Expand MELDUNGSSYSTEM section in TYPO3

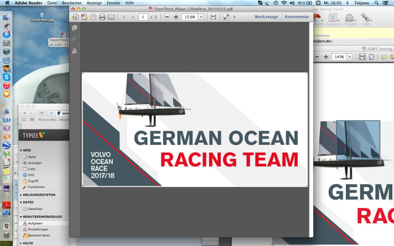[x=21, y=195]
